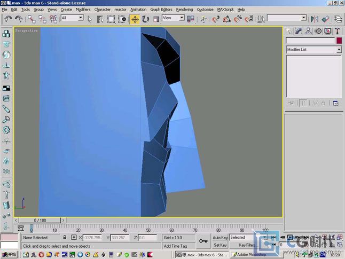
Task: Open the Align tool flyout
Action: coord(325,19)
